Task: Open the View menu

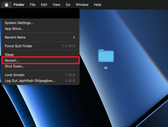Action: 56,5
